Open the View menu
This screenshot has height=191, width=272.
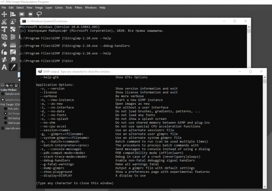[29, 7]
